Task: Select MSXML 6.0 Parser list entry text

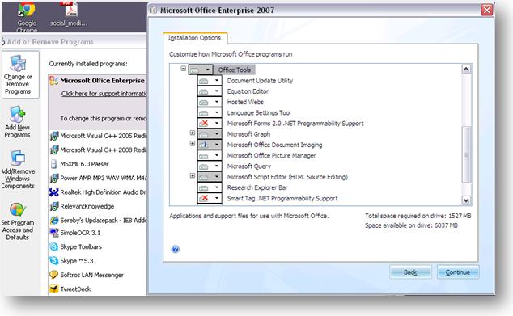Action: click(84, 164)
